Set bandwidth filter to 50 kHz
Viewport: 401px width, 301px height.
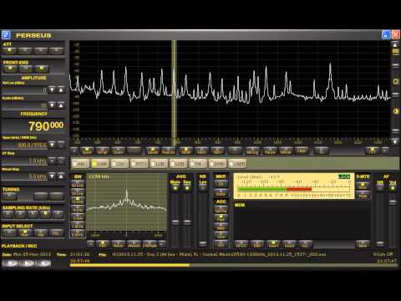(x=78, y=185)
